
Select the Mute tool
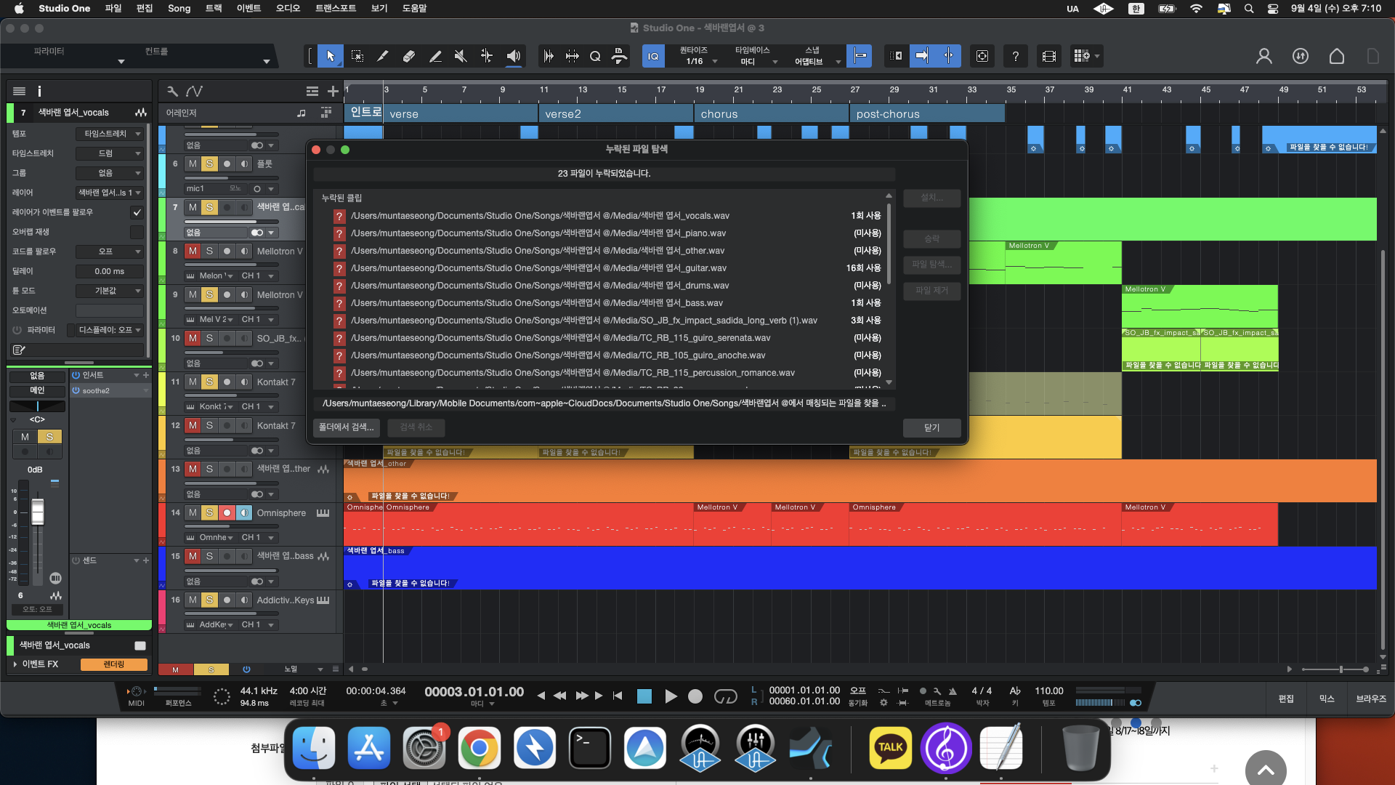pos(461,56)
